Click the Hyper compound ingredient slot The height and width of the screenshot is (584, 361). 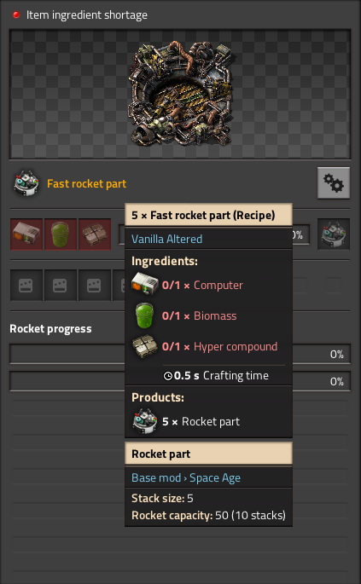(x=95, y=234)
